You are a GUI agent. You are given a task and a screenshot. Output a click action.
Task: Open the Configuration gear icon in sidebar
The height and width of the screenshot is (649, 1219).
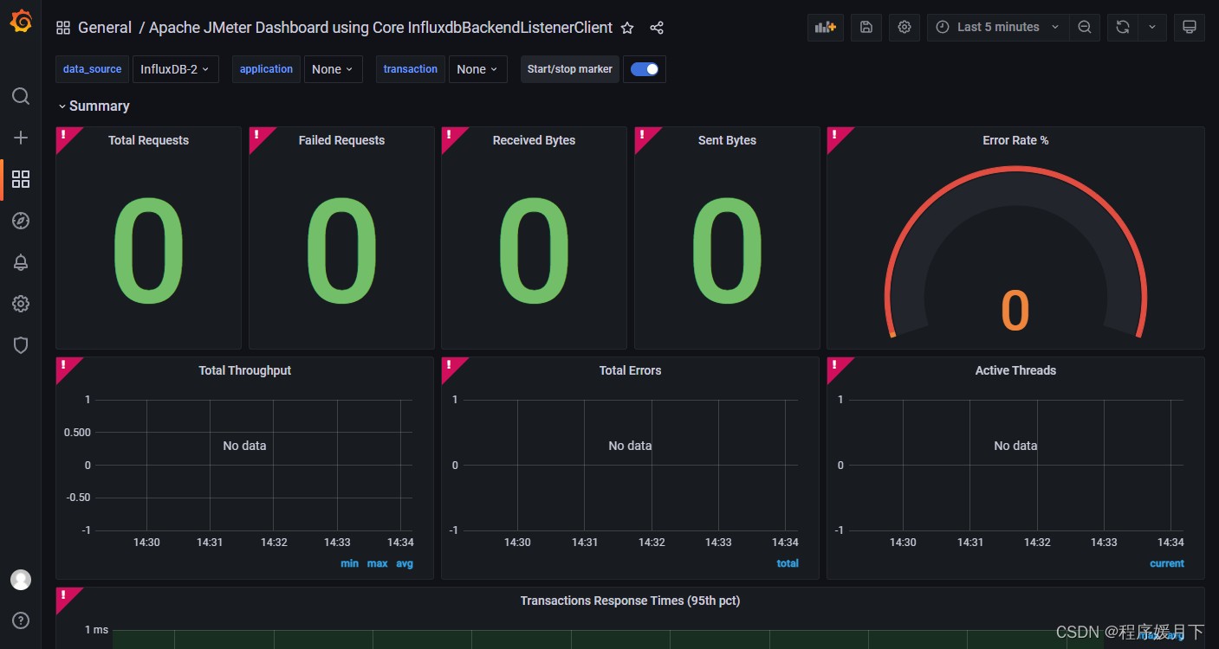tap(21, 304)
